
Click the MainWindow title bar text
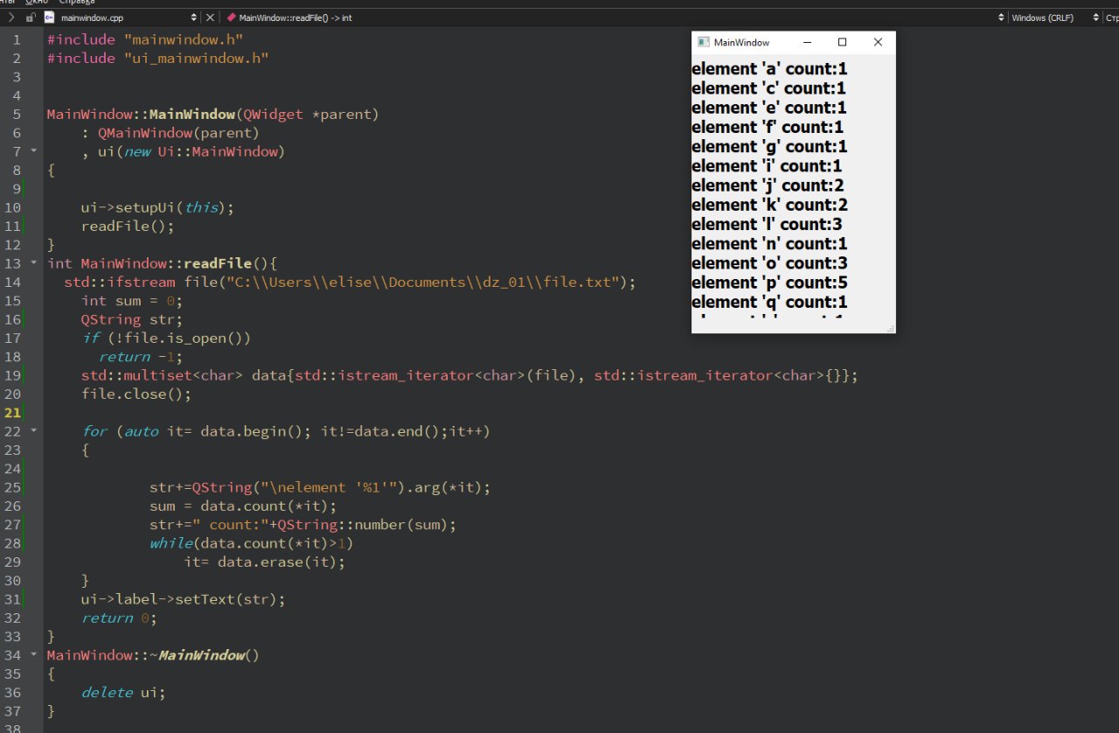741,42
